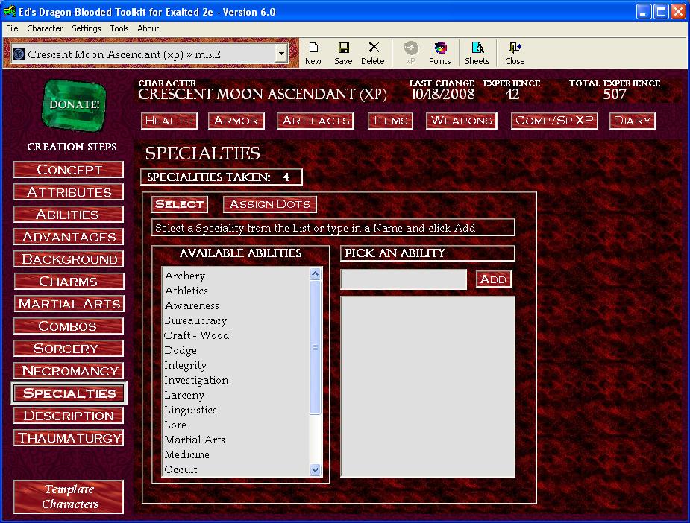This screenshot has width=690, height=523.
Task: Open the Diary section
Action: point(633,121)
